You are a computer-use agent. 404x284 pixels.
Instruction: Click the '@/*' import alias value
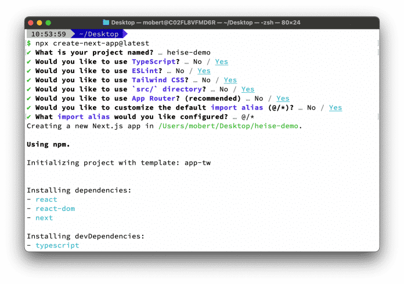(248, 117)
